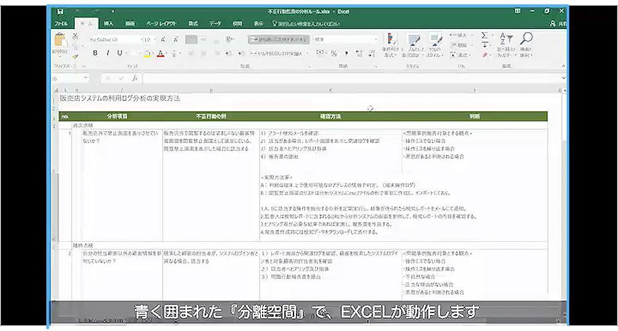Click the AutoSum sigma icon

point(485,36)
